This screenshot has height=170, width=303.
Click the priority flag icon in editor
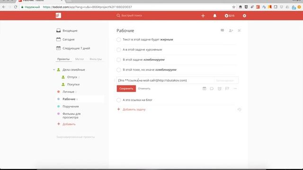click(x=227, y=89)
